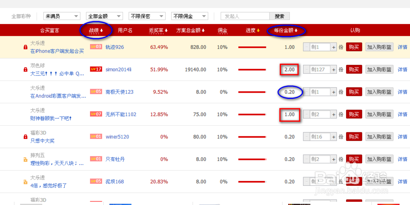
Task: Click the 搜索 search button
Action: pos(280,16)
